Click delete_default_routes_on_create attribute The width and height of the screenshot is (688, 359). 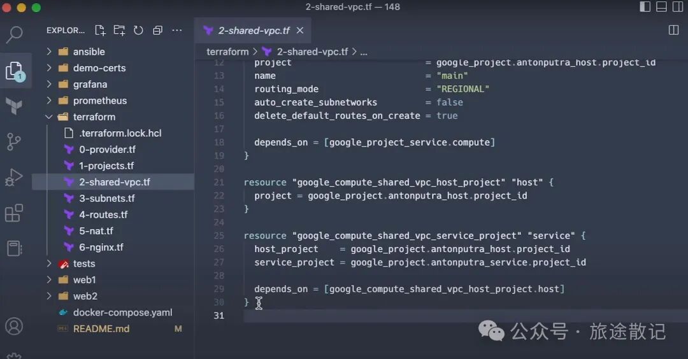coord(337,116)
